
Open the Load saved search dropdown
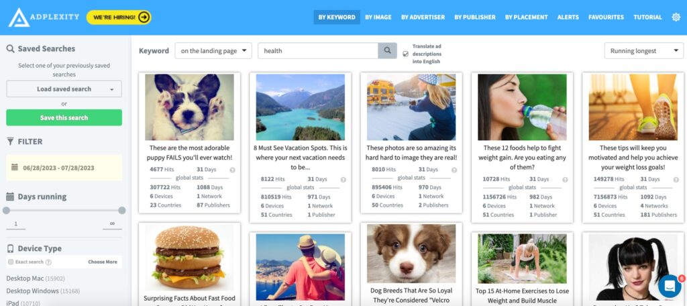64,89
